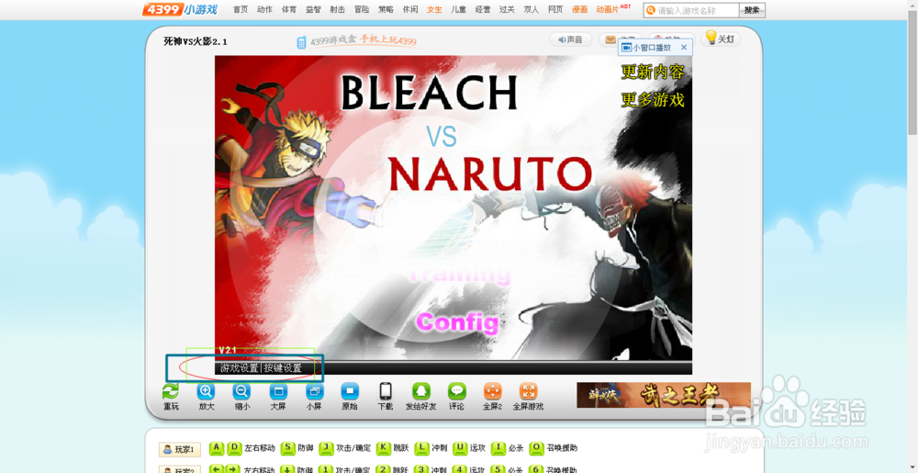Image resolution: width=918 pixels, height=473 pixels.
Task: Click the 下载 phone download icon
Action: click(x=386, y=391)
